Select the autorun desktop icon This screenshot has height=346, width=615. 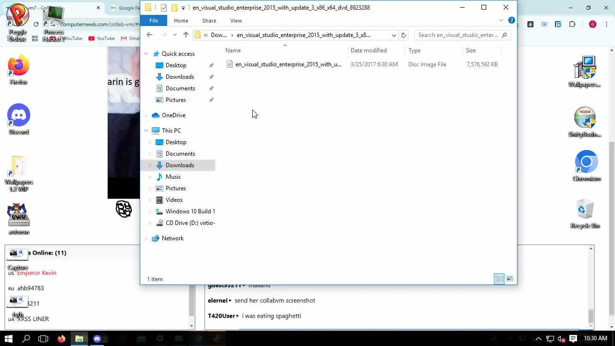pos(19,219)
